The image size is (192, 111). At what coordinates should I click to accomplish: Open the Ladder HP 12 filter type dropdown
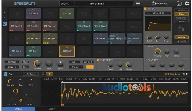[x=158, y=13]
